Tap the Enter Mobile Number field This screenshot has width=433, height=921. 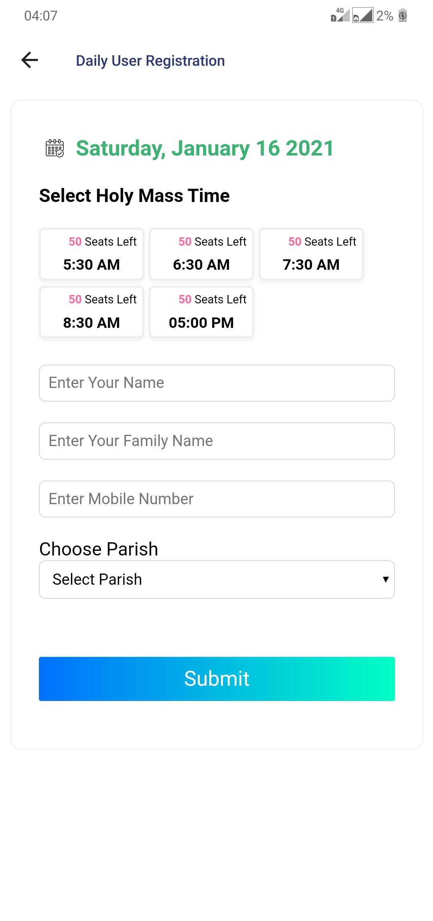tap(216, 499)
